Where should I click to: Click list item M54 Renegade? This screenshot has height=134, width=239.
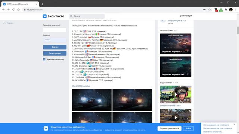[x=92, y=60]
